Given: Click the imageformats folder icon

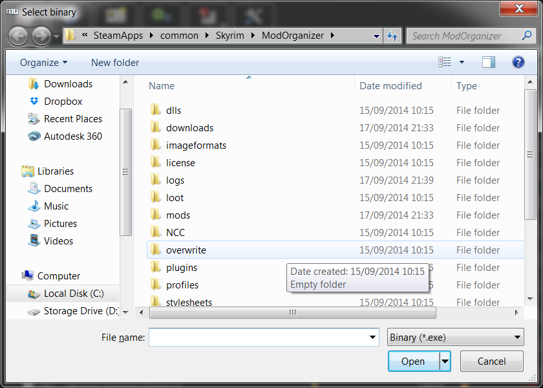Looking at the screenshot, I should point(156,145).
